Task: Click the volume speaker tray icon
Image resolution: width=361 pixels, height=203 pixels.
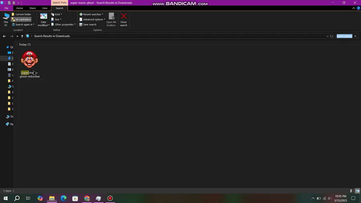Action: click(330, 198)
